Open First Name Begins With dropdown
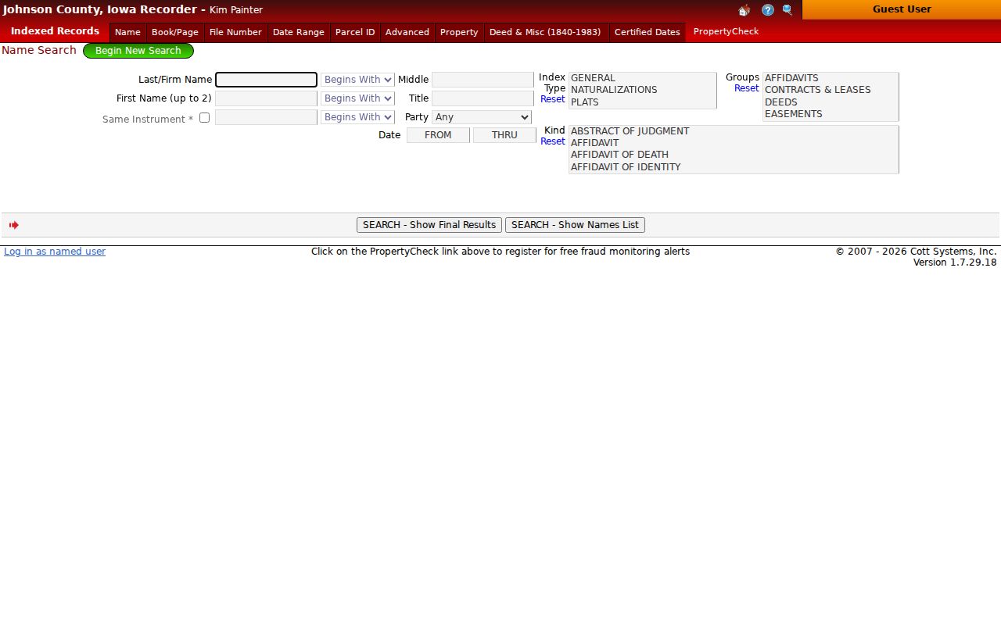 tap(357, 98)
